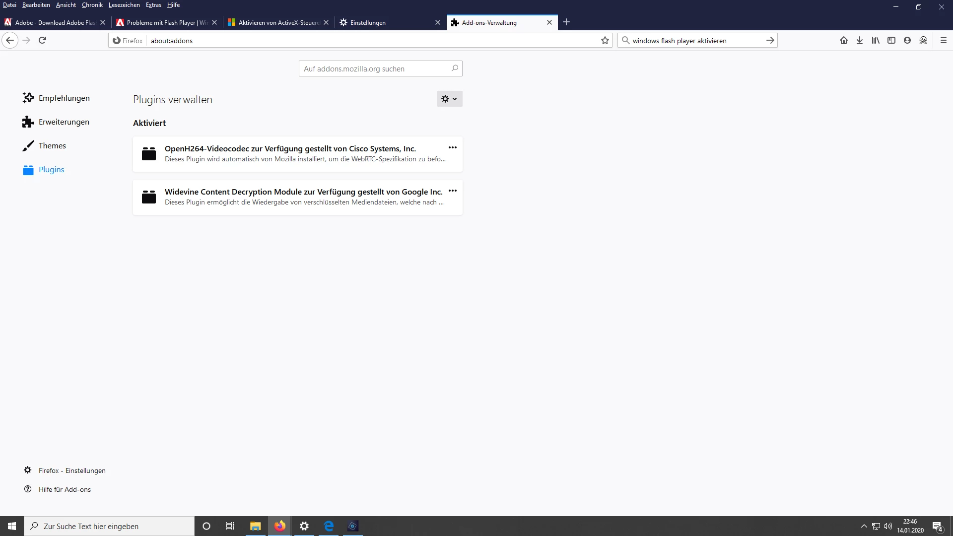Click the Firefox account avatar icon

(x=907, y=41)
